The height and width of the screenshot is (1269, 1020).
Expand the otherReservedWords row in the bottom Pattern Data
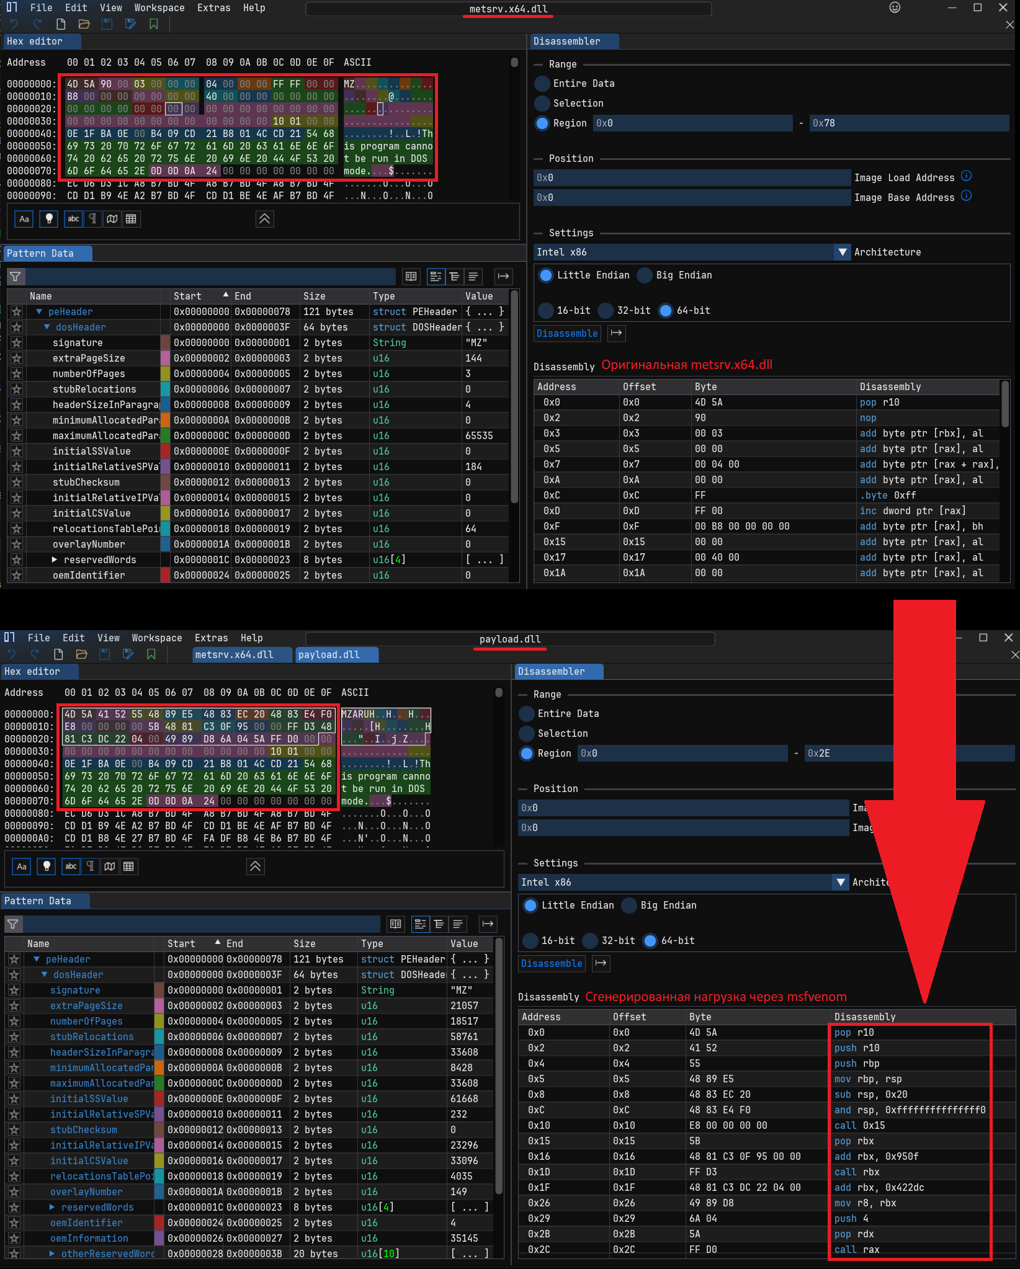(52, 1253)
